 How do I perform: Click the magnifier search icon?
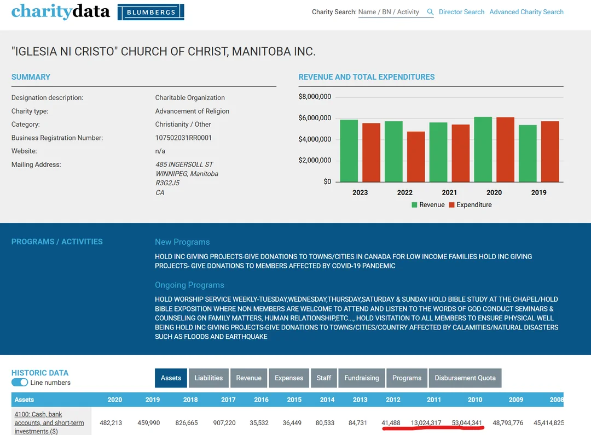pos(430,12)
